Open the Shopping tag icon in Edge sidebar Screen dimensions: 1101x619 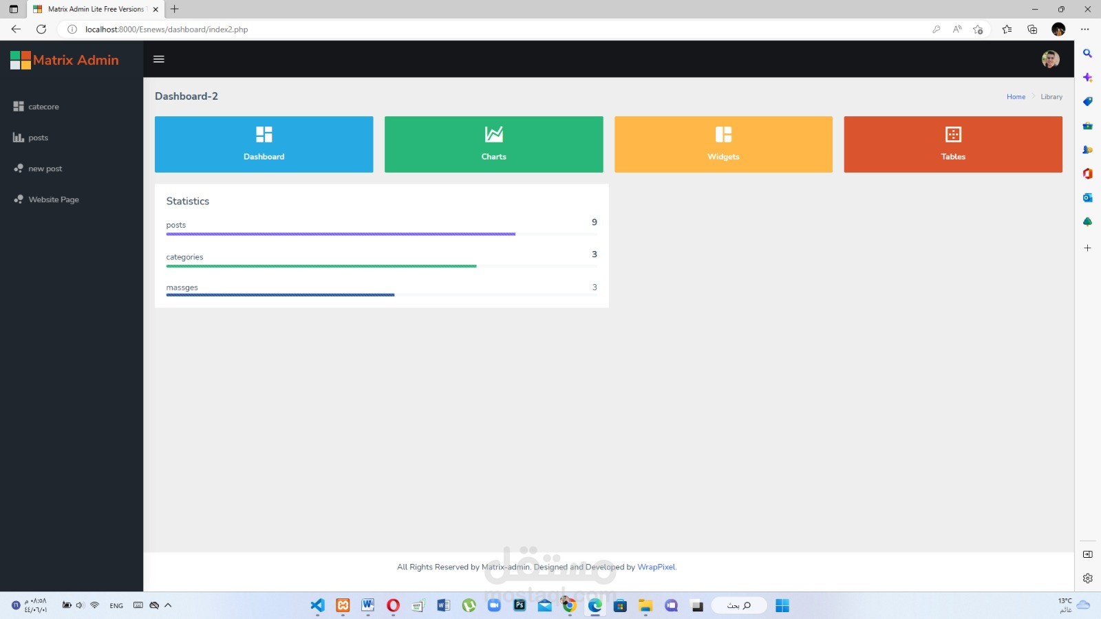coord(1087,102)
